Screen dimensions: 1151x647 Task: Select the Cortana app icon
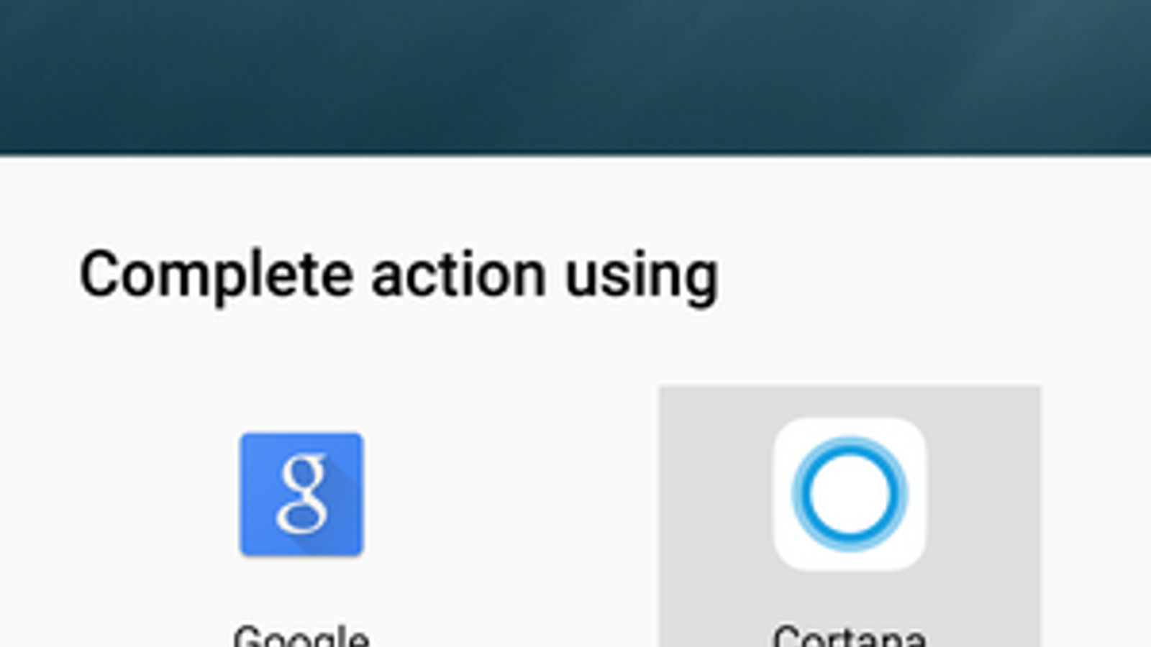(x=850, y=495)
